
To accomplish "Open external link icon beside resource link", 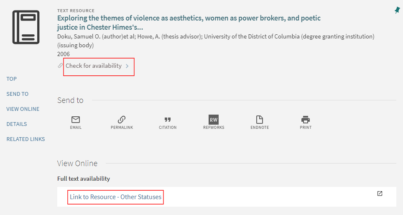I will (380, 194).
